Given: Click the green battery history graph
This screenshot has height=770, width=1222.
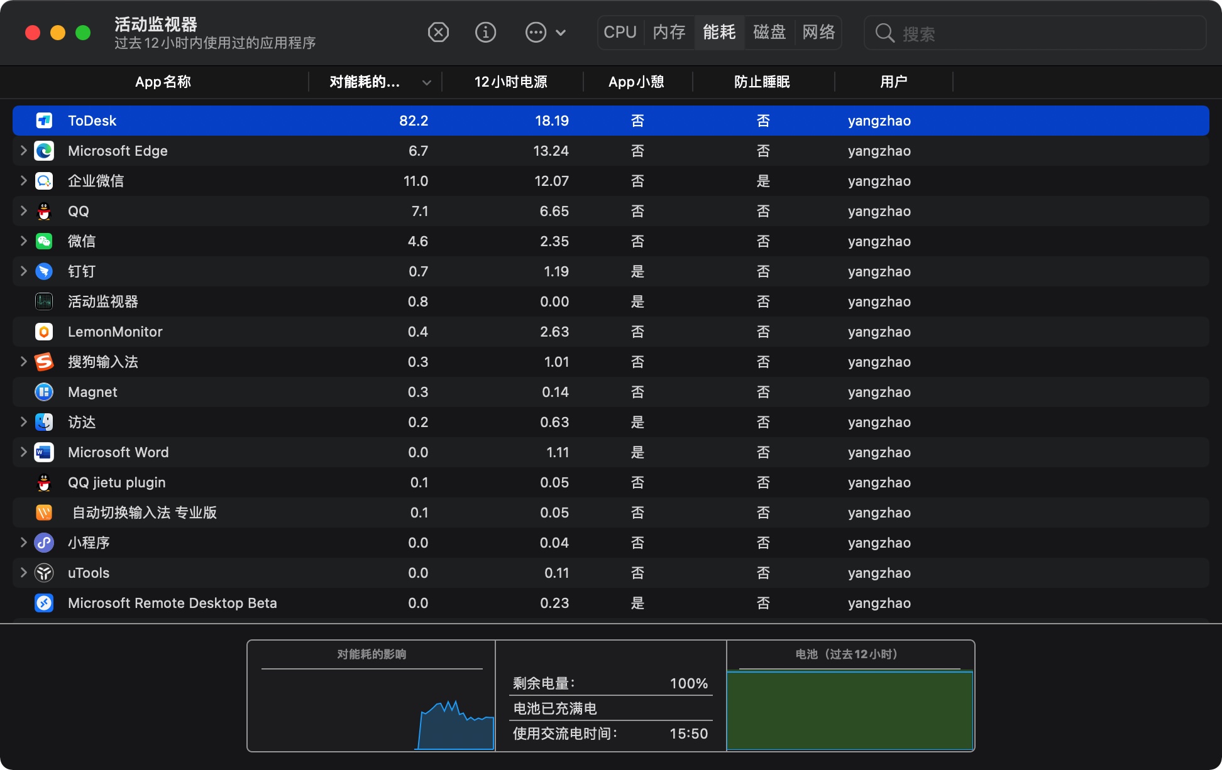Looking at the screenshot, I should click(x=850, y=710).
